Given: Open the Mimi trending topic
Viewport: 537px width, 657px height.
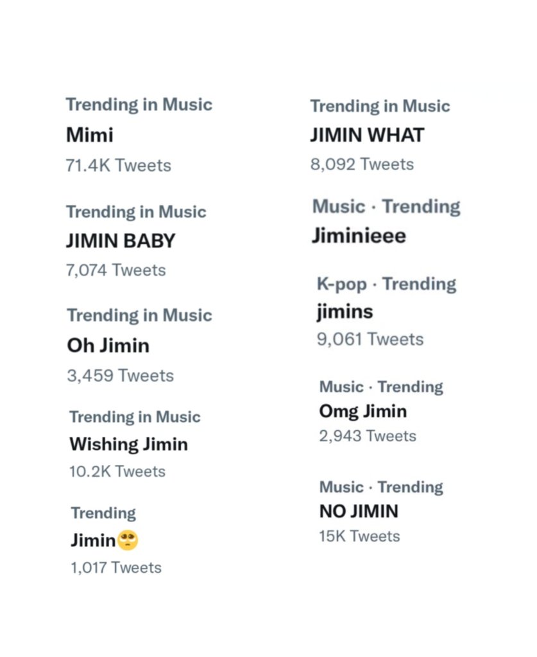Looking at the screenshot, I should [x=90, y=136].
